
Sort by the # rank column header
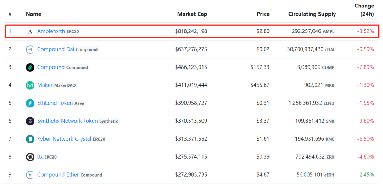pyautogui.click(x=10, y=14)
